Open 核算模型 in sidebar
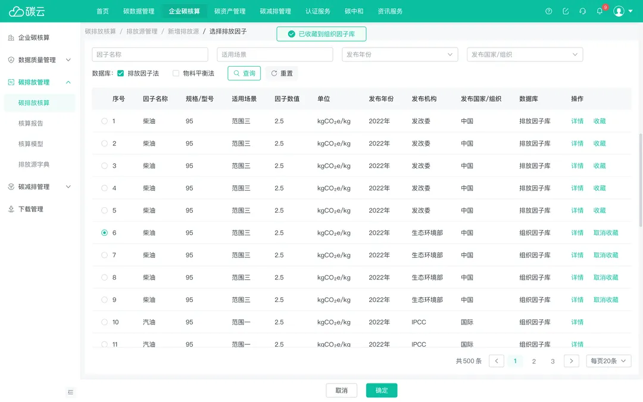 pos(31,144)
